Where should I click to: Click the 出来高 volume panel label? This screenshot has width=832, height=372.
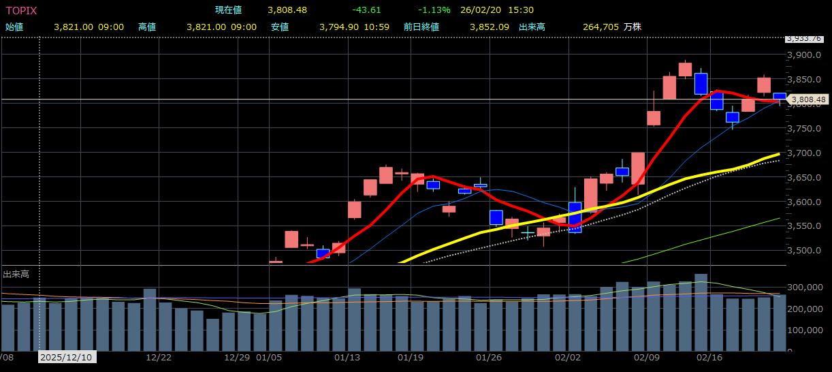click(x=16, y=274)
